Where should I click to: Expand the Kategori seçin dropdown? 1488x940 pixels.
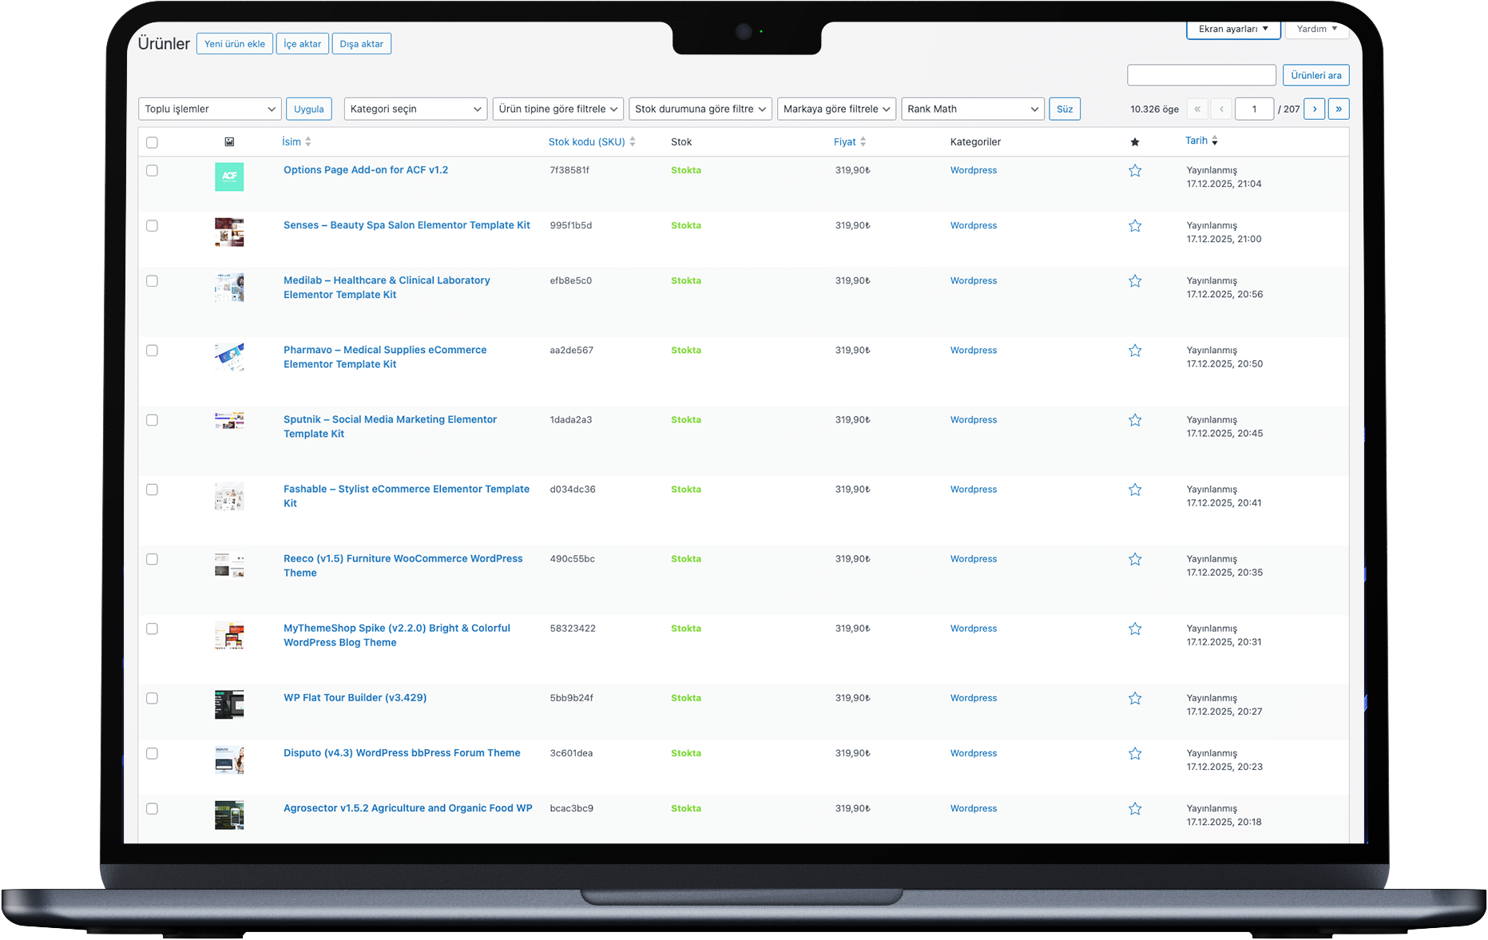pos(415,109)
